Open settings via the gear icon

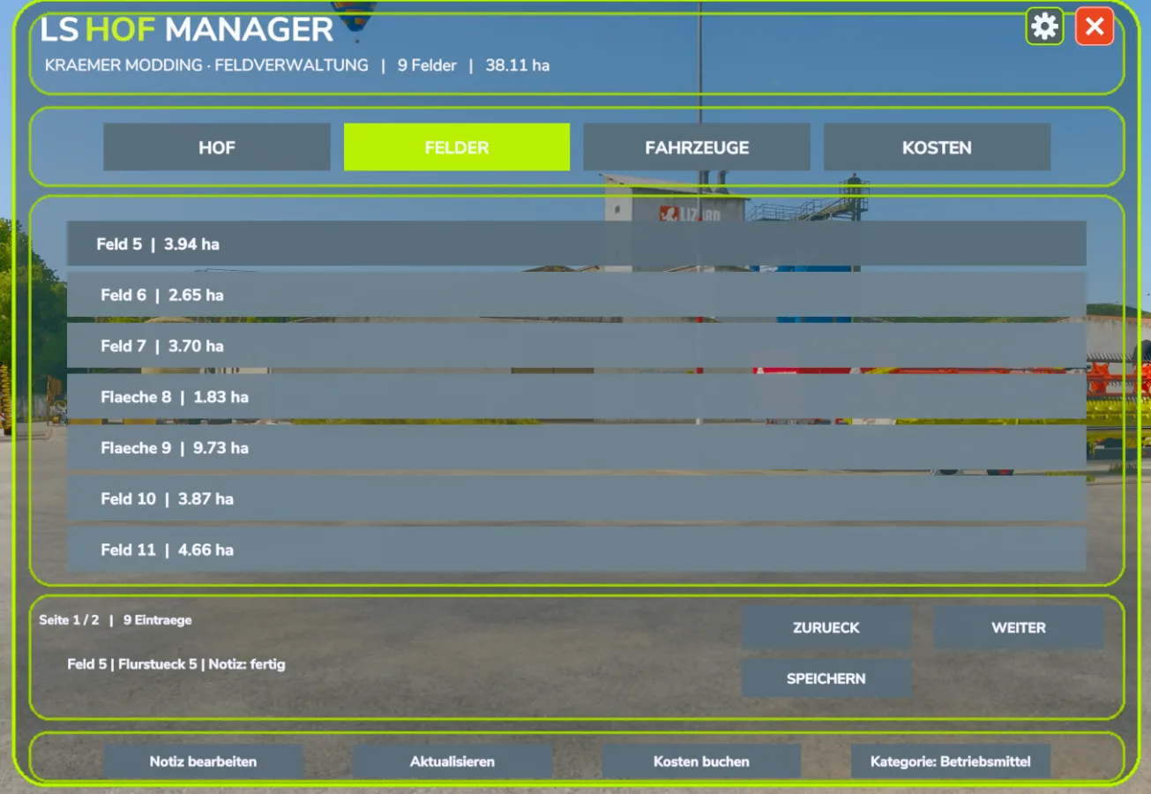point(1044,26)
